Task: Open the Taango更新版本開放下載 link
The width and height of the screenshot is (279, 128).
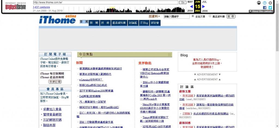Action: pyautogui.click(x=154, y=119)
